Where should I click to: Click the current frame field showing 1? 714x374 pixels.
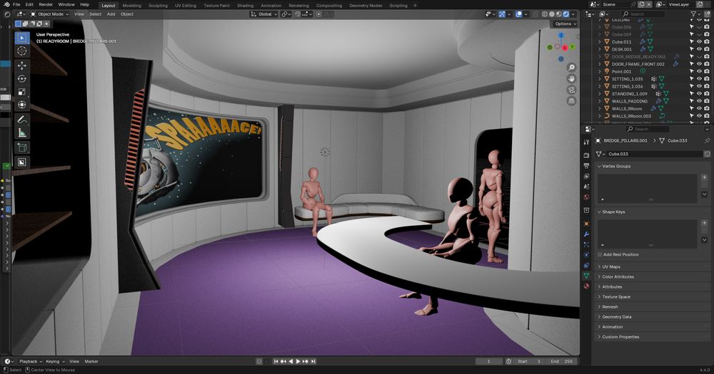click(488, 361)
